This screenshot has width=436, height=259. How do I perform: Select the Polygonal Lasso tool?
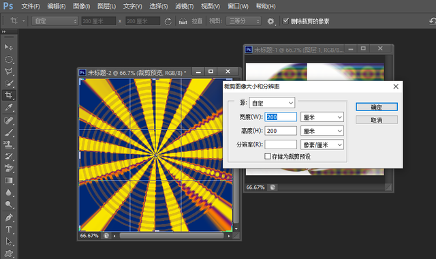(9, 72)
